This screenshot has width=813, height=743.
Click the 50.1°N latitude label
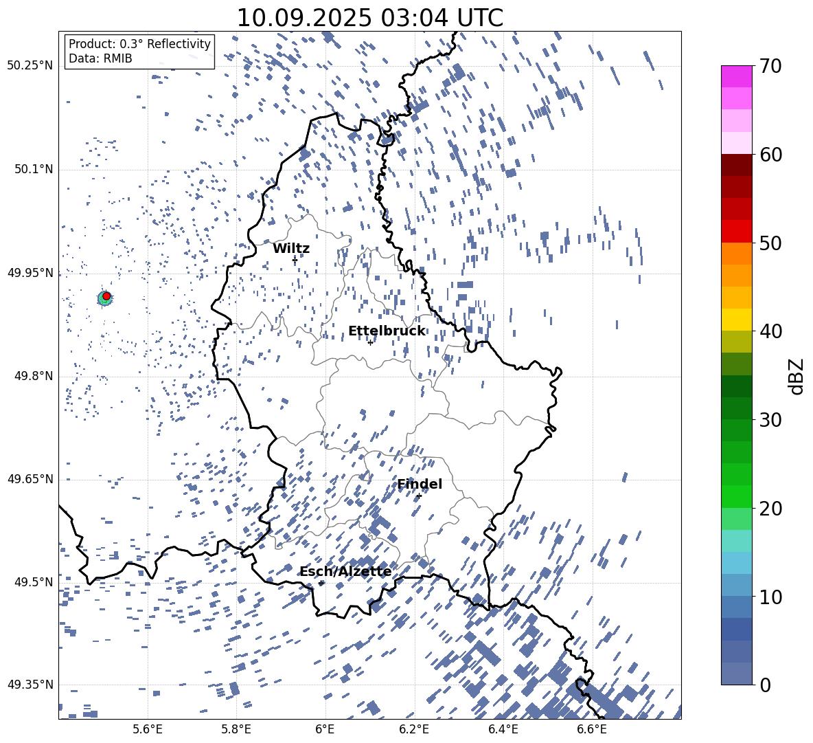(33, 170)
